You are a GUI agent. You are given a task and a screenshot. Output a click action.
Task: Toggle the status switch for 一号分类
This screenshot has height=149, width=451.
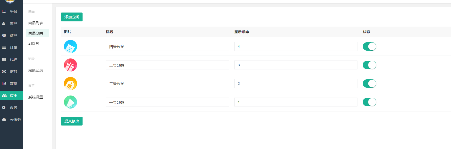[x=370, y=102]
